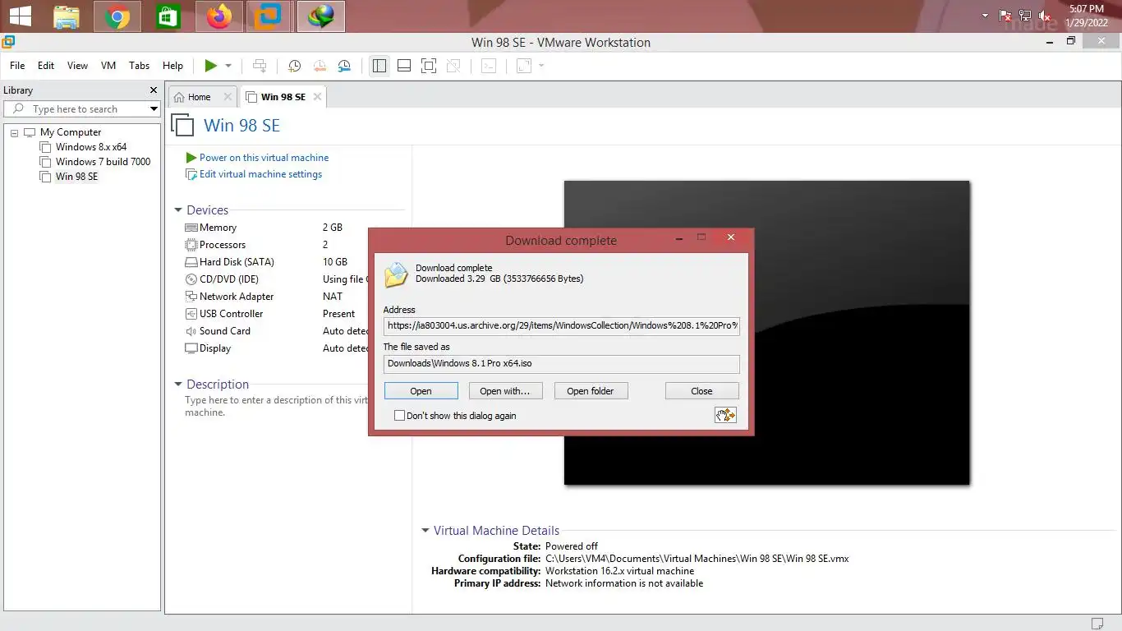Toggle the thumbnail bar icon in toolbar
1122x631 pixels.
point(403,66)
